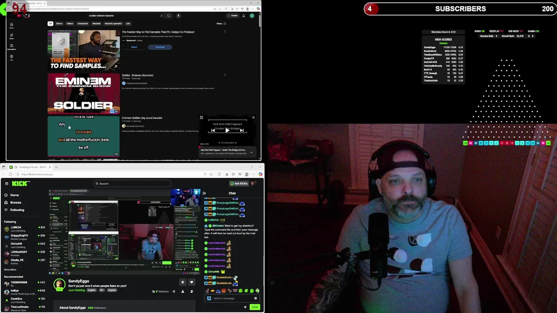Open TAEMIN1998 in Kick Recommended list
The image size is (557, 313).
pyautogui.click(x=24, y=284)
